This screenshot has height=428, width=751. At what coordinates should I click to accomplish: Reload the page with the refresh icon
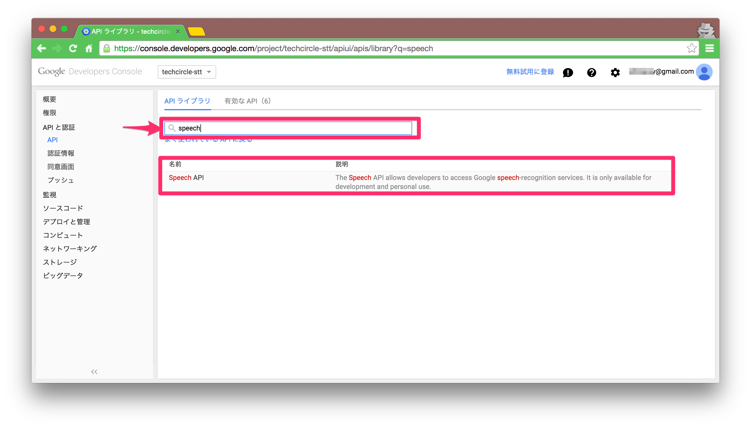[73, 48]
